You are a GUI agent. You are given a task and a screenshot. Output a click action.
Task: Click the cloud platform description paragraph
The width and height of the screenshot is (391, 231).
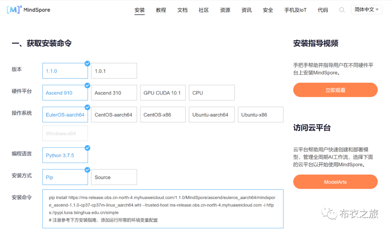click(333, 157)
